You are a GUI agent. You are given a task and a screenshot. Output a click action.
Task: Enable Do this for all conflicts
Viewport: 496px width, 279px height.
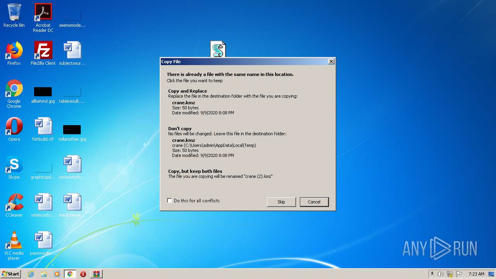pos(169,201)
